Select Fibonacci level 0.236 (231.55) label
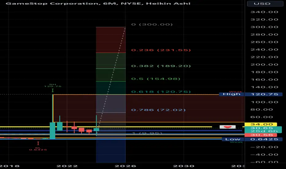286x169 pixels. coord(161,50)
